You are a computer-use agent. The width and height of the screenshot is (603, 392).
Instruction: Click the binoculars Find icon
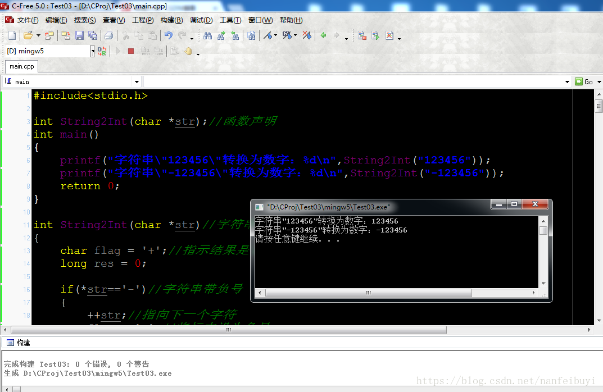click(x=207, y=35)
